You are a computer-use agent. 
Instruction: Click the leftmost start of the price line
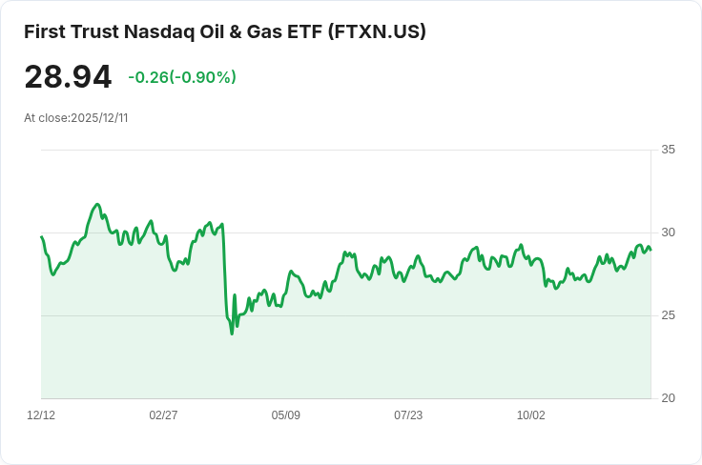pyautogui.click(x=42, y=237)
